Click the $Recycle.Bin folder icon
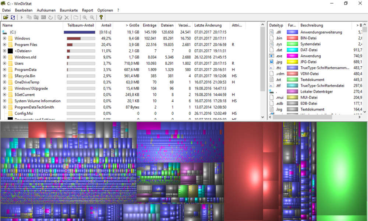This screenshot has width=368, height=221. pyautogui.click(x=10, y=76)
